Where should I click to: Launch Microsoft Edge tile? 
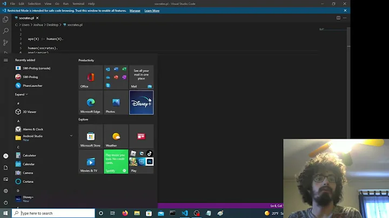tap(91, 103)
